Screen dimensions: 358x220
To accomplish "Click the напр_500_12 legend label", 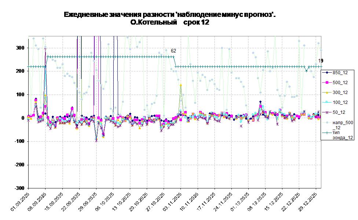I will [342, 125].
